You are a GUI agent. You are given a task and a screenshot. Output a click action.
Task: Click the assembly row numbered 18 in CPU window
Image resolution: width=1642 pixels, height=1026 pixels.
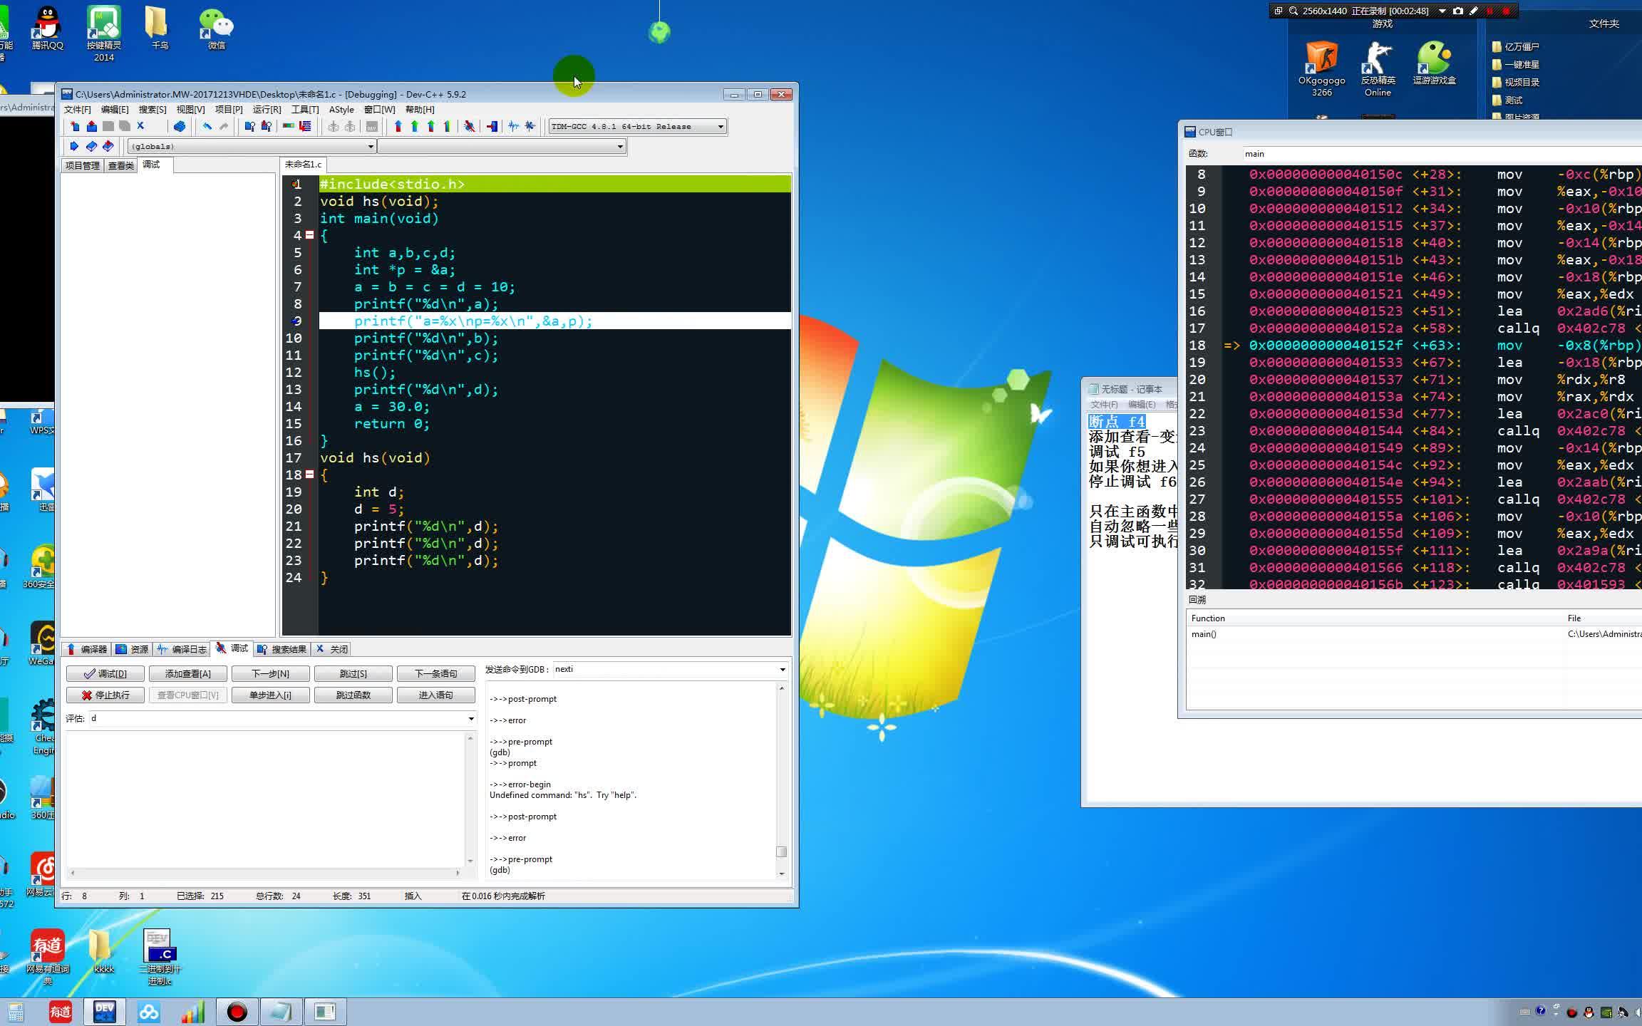(x=1414, y=346)
